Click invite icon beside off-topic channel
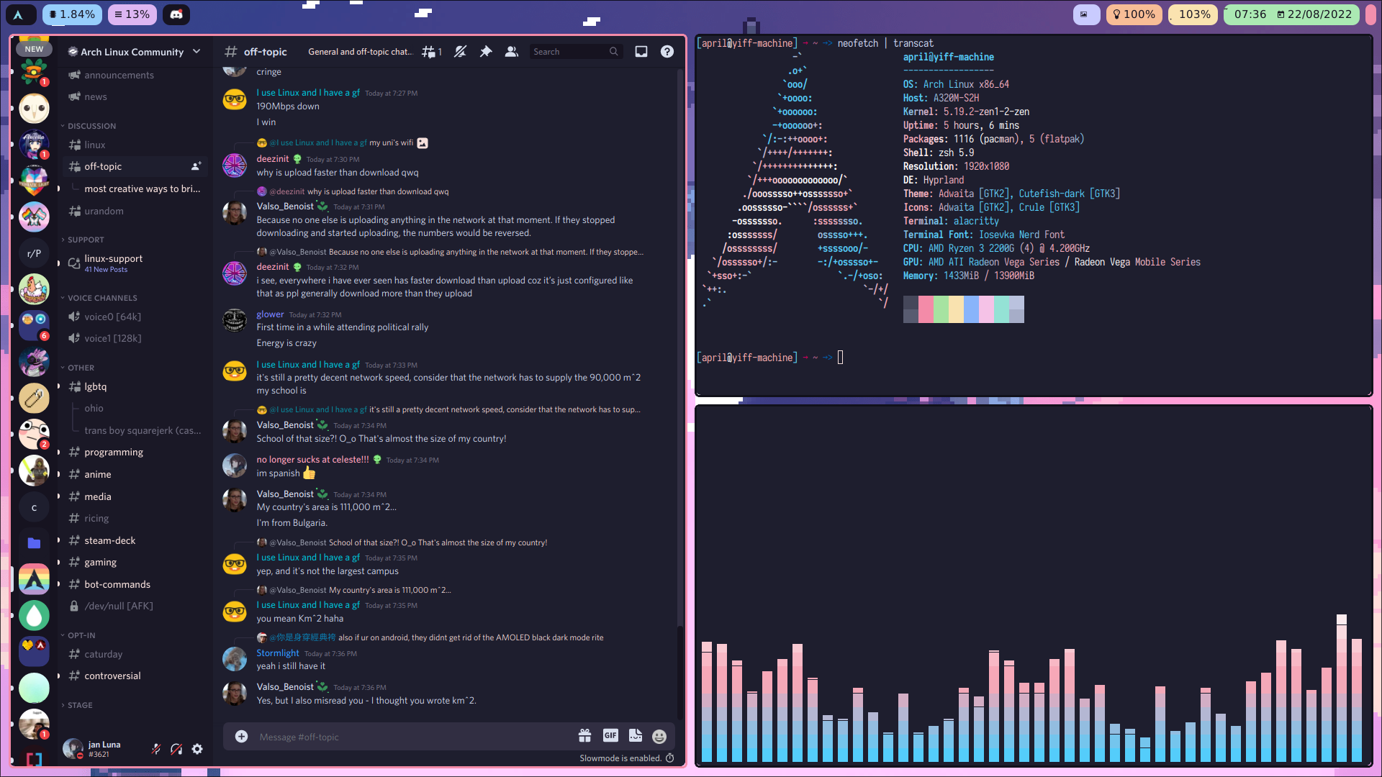 [x=196, y=166]
